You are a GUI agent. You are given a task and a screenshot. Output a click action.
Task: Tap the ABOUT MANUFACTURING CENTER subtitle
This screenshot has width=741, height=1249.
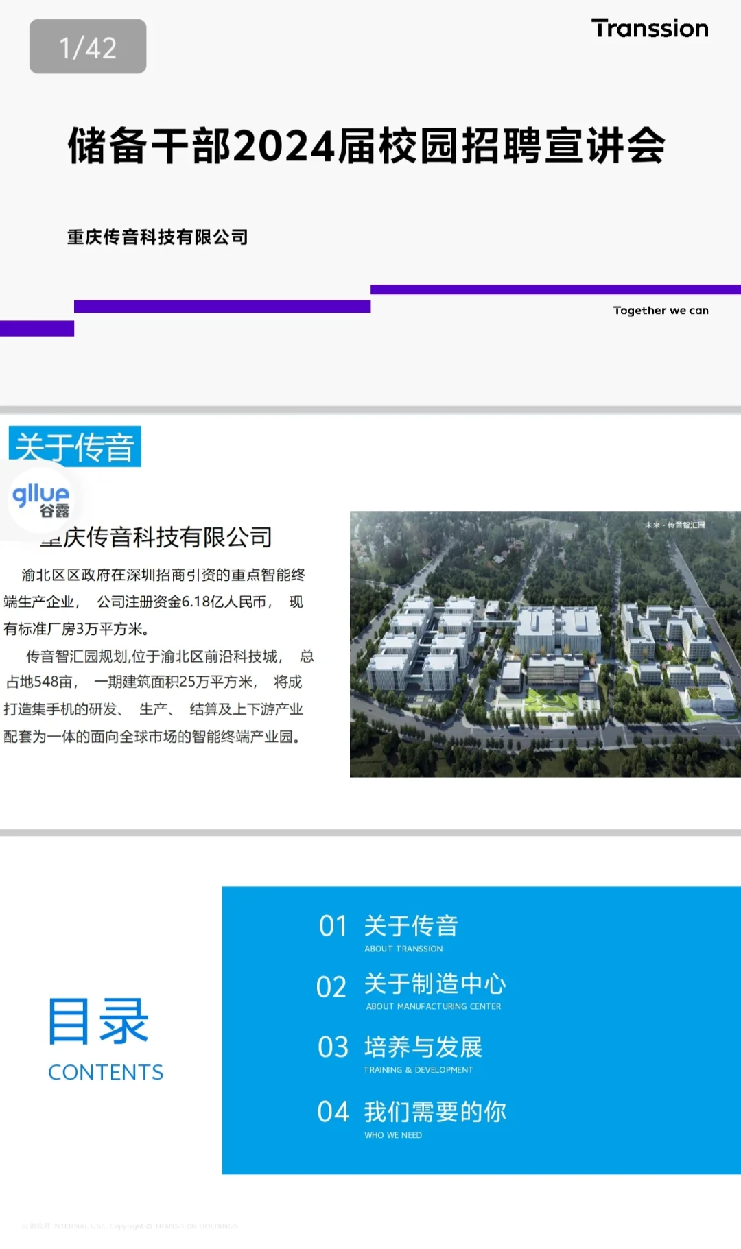click(x=434, y=1006)
